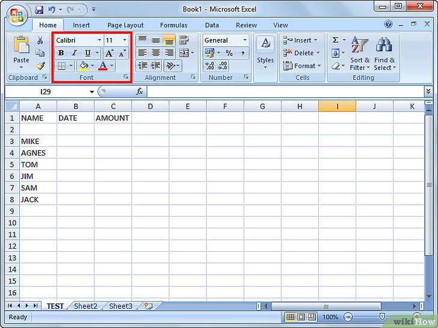Click Decrease Decimal icon
This screenshot has width=438, height=328.
(x=223, y=66)
